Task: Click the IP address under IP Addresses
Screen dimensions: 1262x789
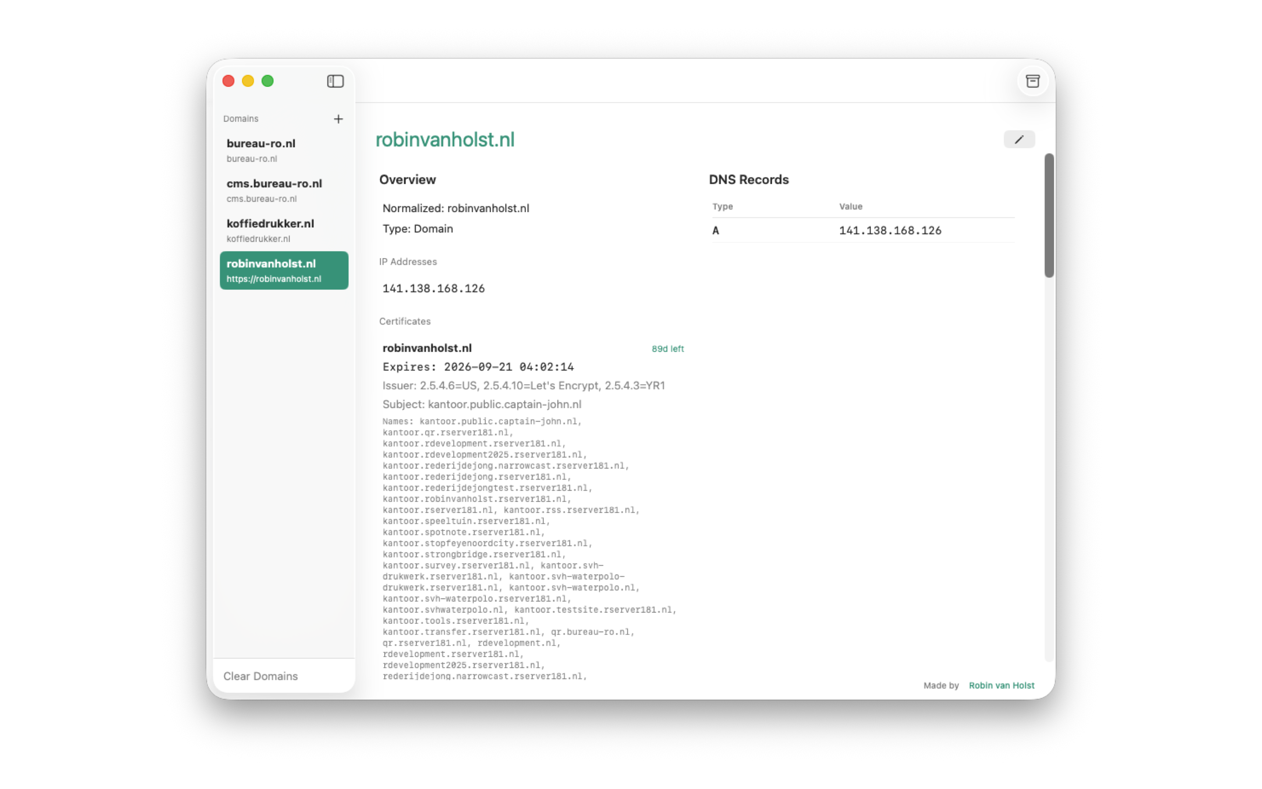Action: [433, 288]
